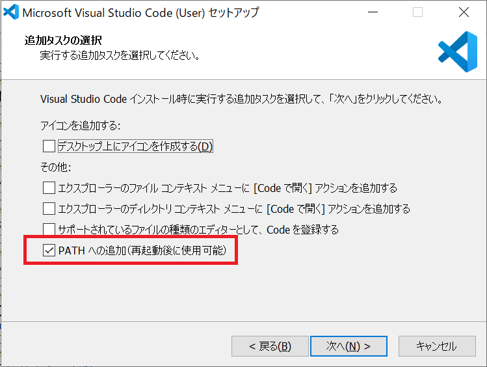The width and height of the screenshot is (487, 367).
Task: Click the '実行する追加タスクを選択してください。' subtitle
Action: click(x=120, y=55)
